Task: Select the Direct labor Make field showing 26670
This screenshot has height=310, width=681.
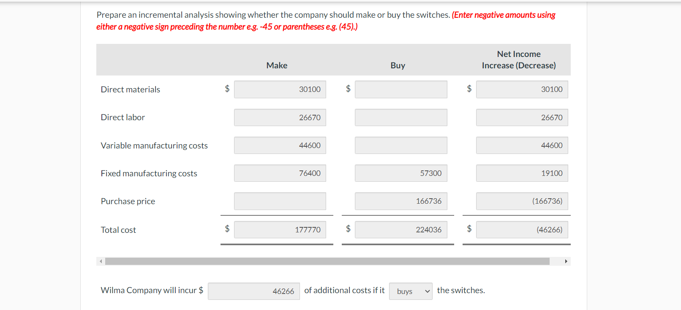Action: coord(280,117)
